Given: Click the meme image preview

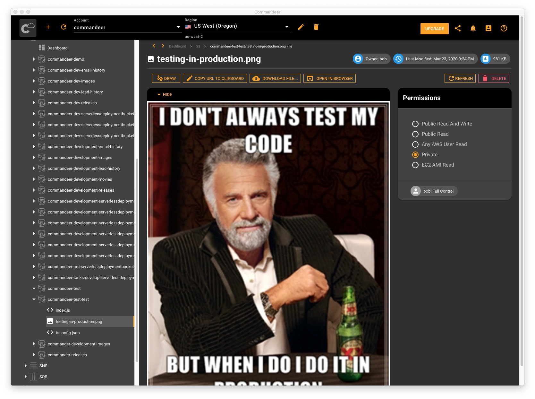Looking at the screenshot, I should (268, 243).
